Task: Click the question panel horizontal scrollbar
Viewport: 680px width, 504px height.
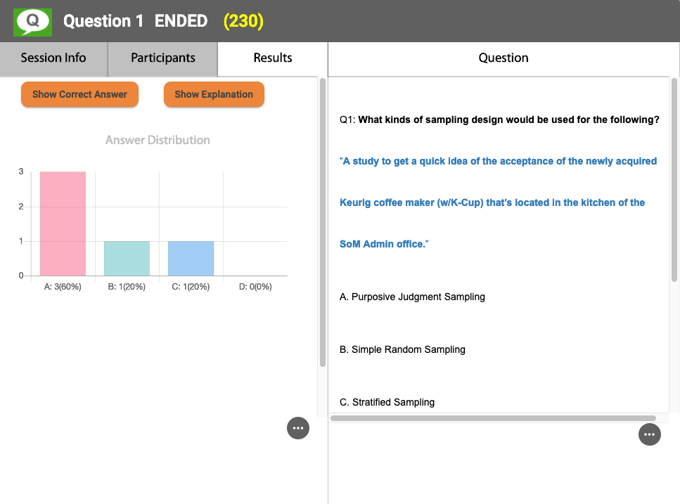Action: [492, 418]
